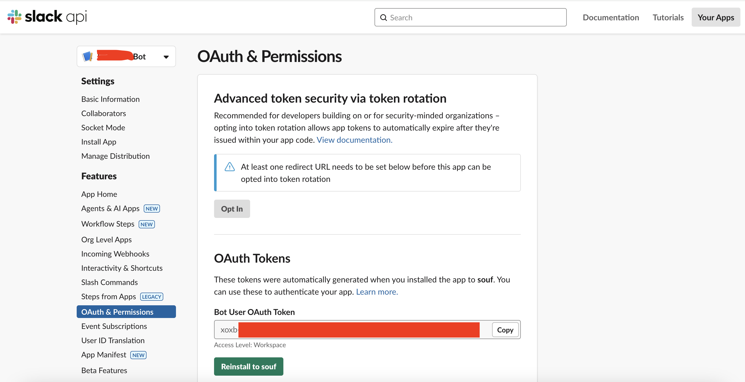Select Event Subscriptions in the sidebar

[x=114, y=326]
